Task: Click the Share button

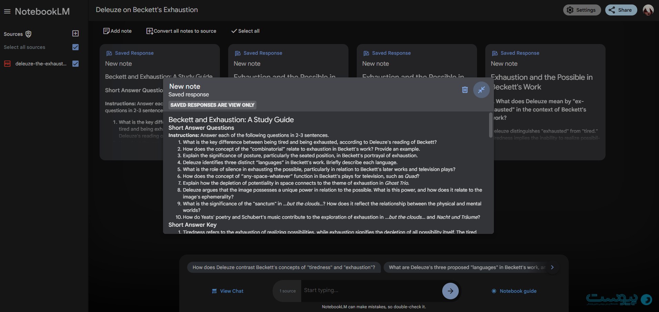Action: click(x=621, y=10)
